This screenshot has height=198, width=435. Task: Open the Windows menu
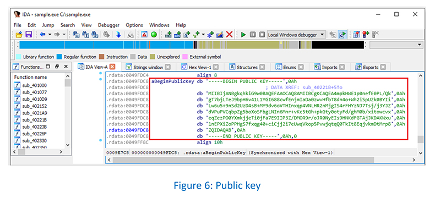click(x=159, y=25)
